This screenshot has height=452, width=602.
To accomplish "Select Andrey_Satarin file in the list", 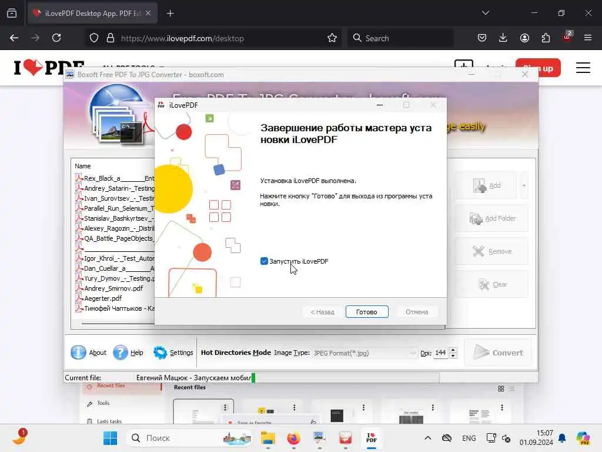I will (115, 188).
